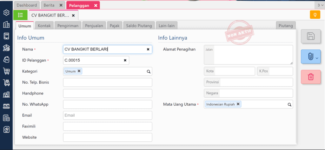Open the manufacturing conveyor icon
The width and height of the screenshot is (325, 150).
click(x=6, y=106)
